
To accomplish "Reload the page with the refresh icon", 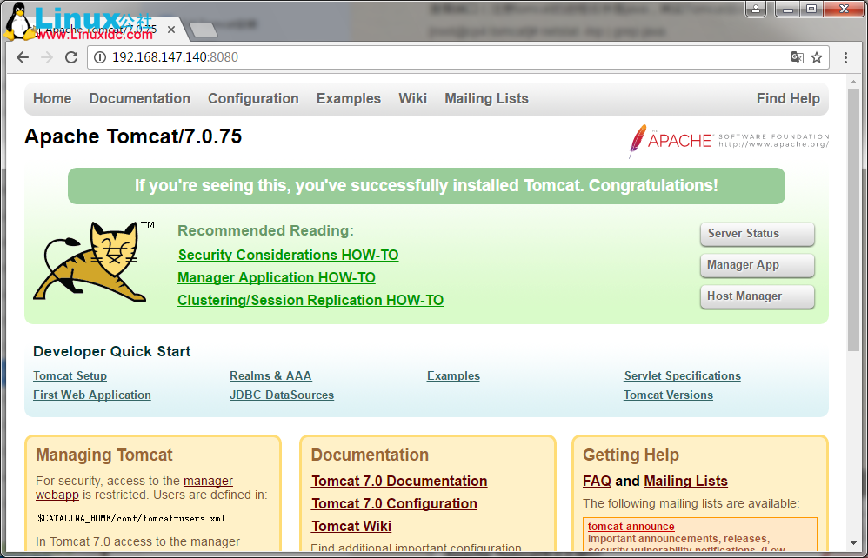I will coord(71,57).
